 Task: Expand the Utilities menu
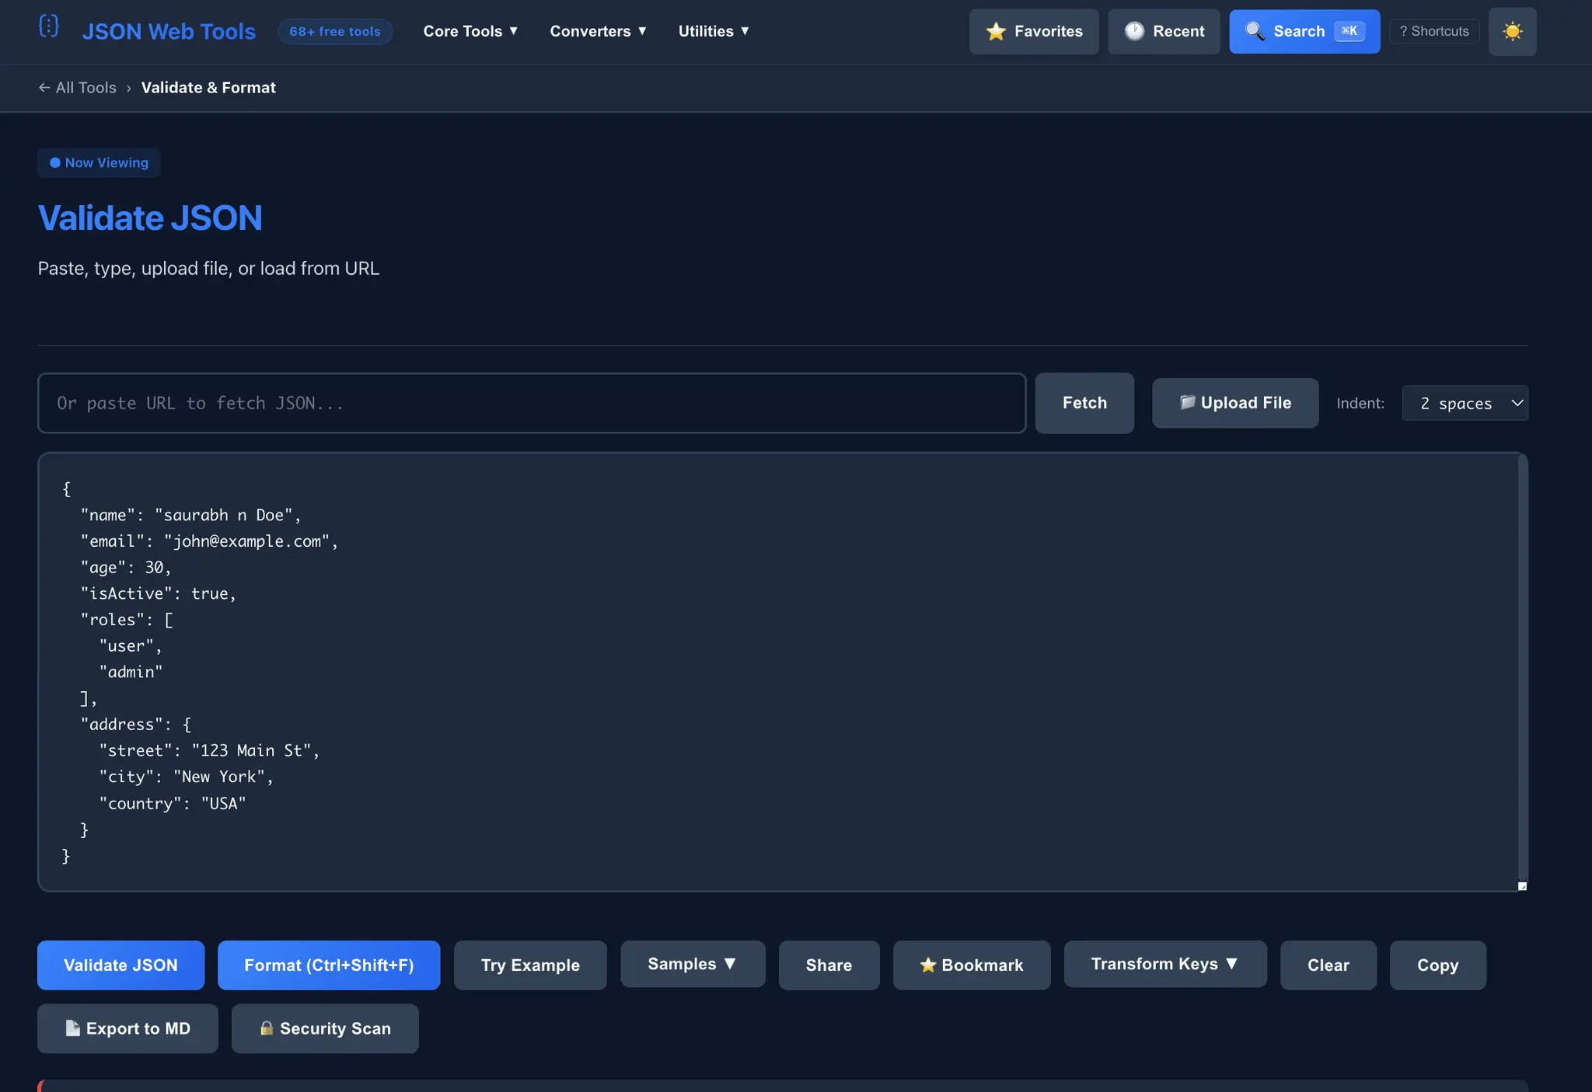(714, 32)
